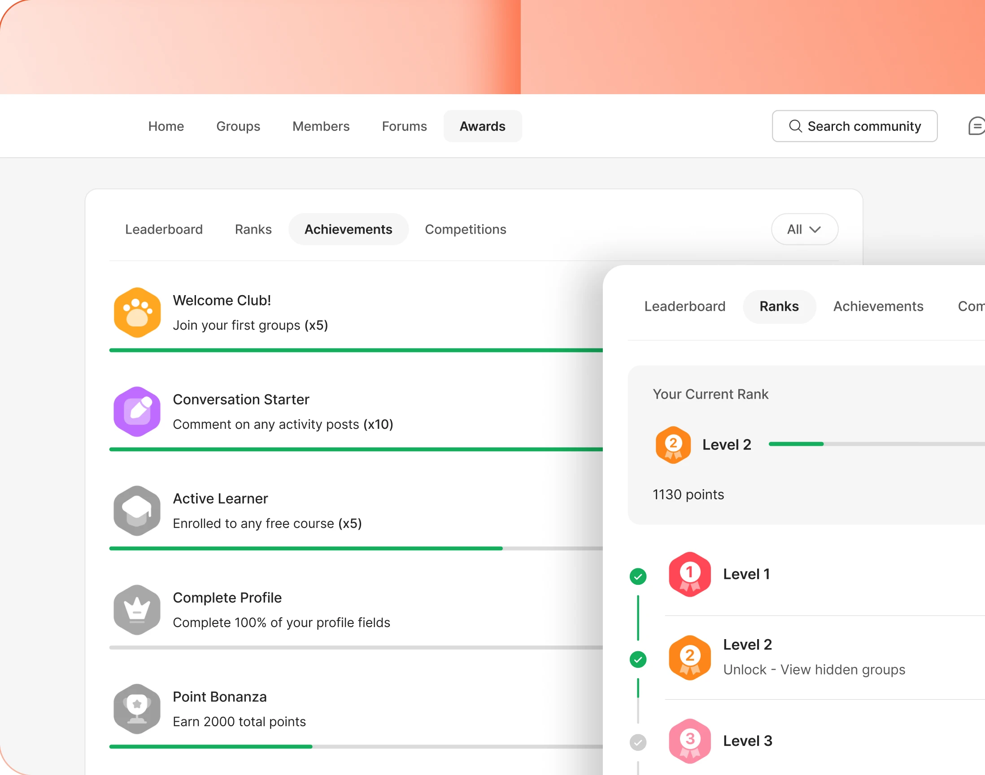Click grey checkmark beside Level 3
Image resolution: width=985 pixels, height=775 pixels.
(x=638, y=743)
